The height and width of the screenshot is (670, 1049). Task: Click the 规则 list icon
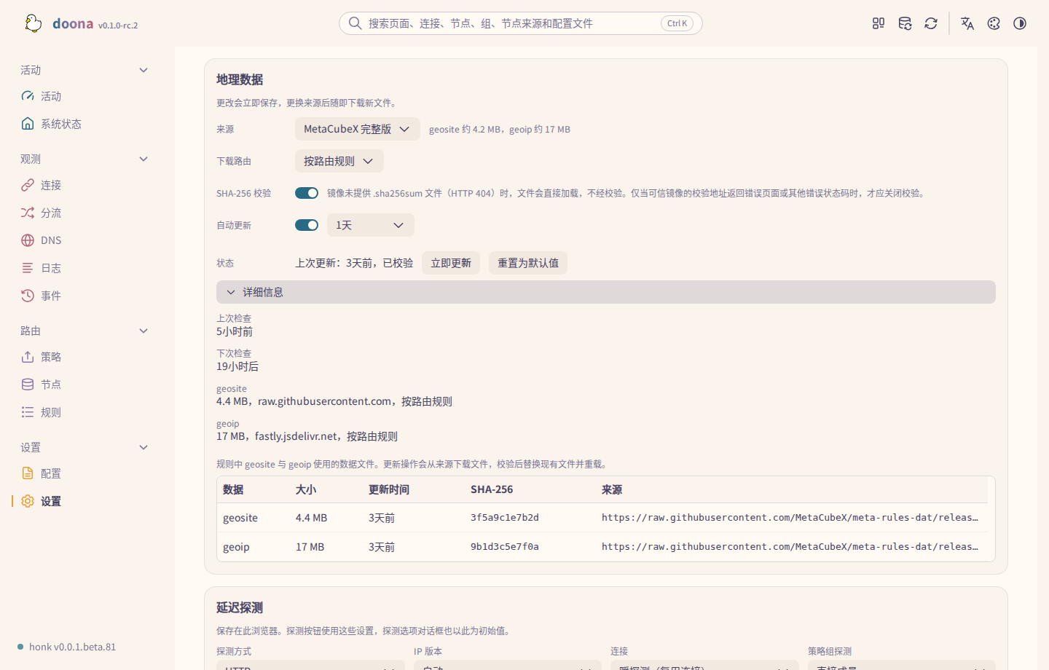pyautogui.click(x=28, y=412)
